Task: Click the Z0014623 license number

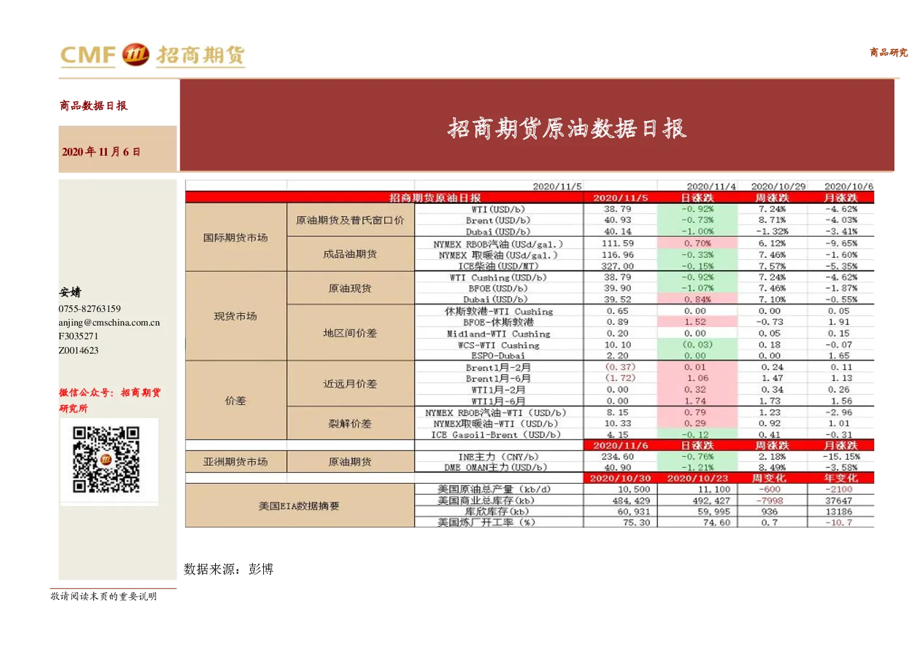Action: coord(79,350)
